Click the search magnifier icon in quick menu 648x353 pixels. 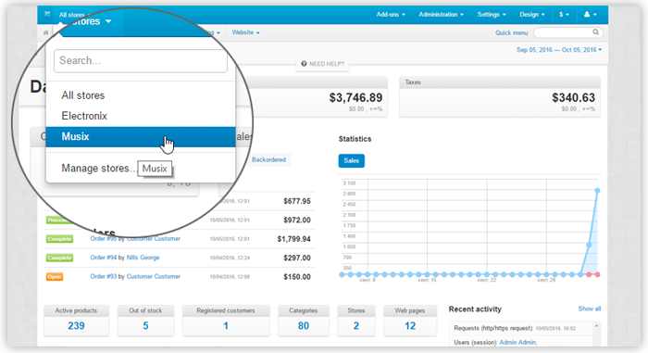pyautogui.click(x=595, y=32)
